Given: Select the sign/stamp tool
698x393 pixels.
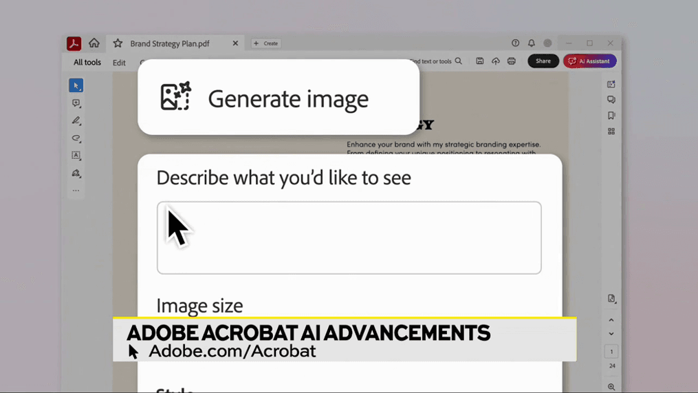Looking at the screenshot, I should [76, 173].
